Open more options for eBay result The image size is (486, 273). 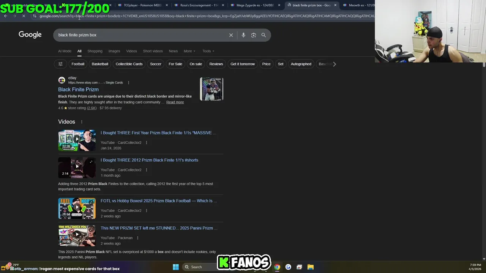[x=128, y=83]
